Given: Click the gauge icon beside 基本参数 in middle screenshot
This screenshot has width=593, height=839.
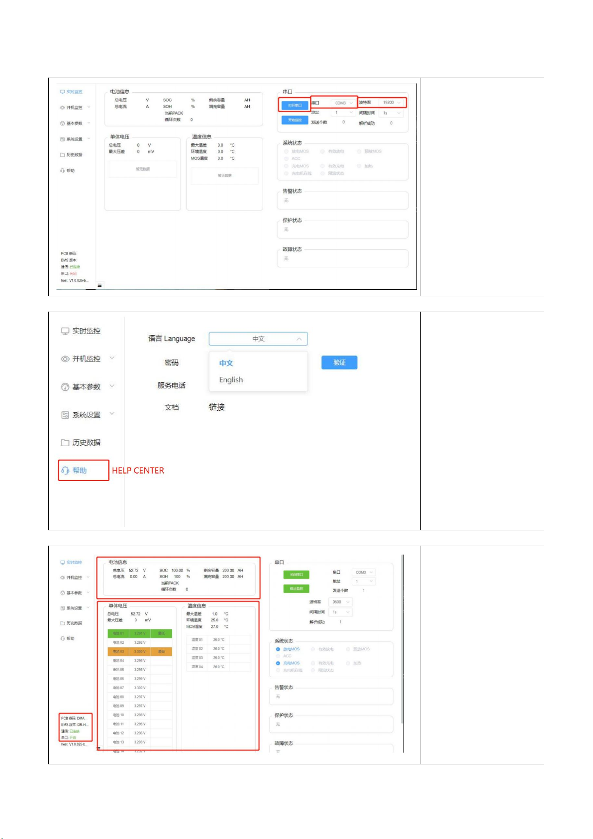Looking at the screenshot, I should pyautogui.click(x=65, y=387).
